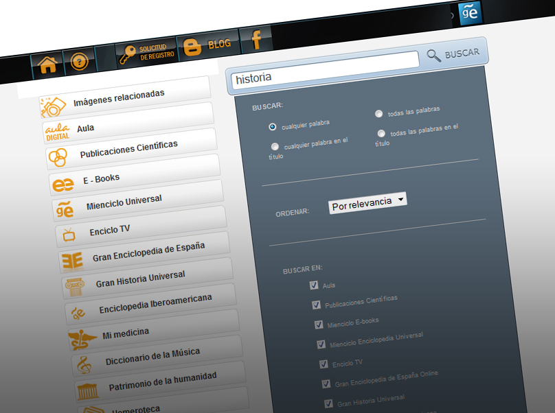This screenshot has width=555, height=413.
Task: Click the Aula Digital logo icon
Action: pos(58,132)
